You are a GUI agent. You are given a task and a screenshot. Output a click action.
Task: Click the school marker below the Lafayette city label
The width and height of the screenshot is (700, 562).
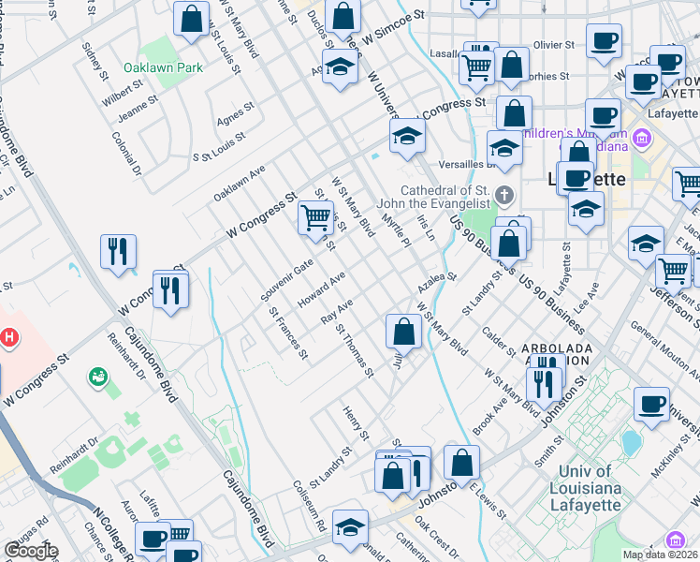tap(586, 211)
